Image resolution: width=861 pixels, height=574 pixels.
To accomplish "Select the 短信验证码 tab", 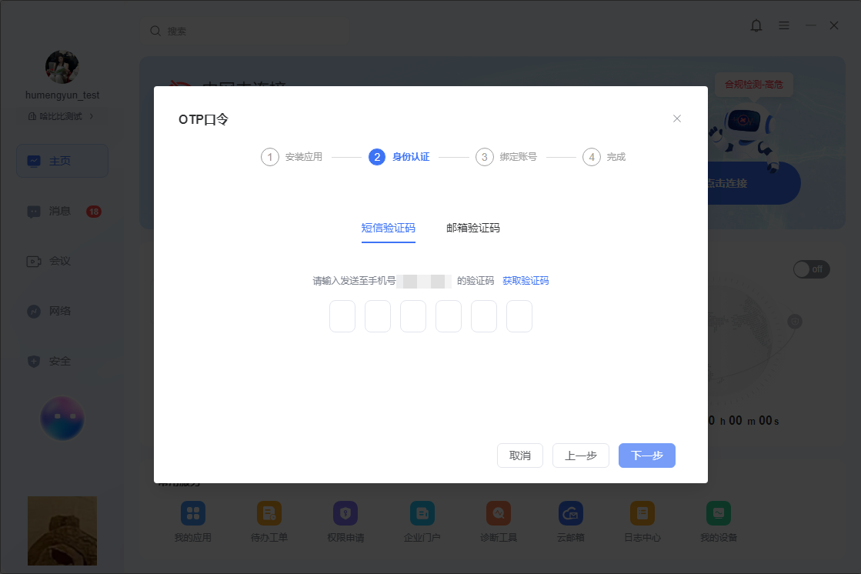I will click(389, 228).
